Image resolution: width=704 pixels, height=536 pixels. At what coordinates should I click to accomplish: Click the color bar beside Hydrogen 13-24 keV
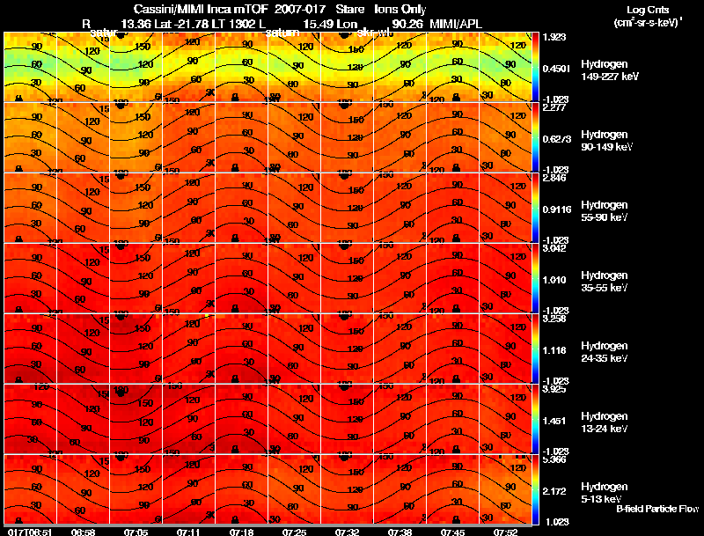pos(535,419)
